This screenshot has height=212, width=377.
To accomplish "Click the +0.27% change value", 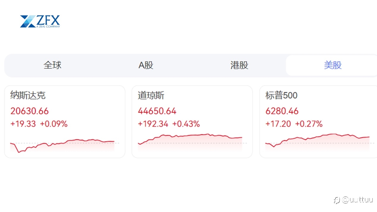I will (x=309, y=124).
